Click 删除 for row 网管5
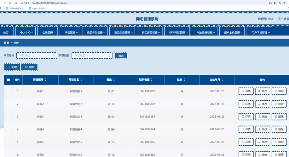The image size is (289, 157). pos(279,142)
